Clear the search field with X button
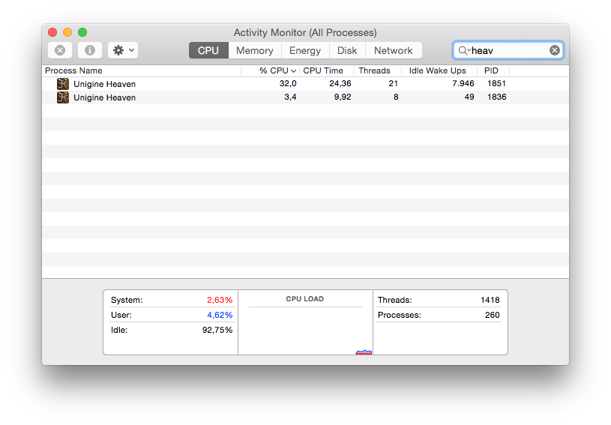The width and height of the screenshot is (611, 425). pos(555,50)
